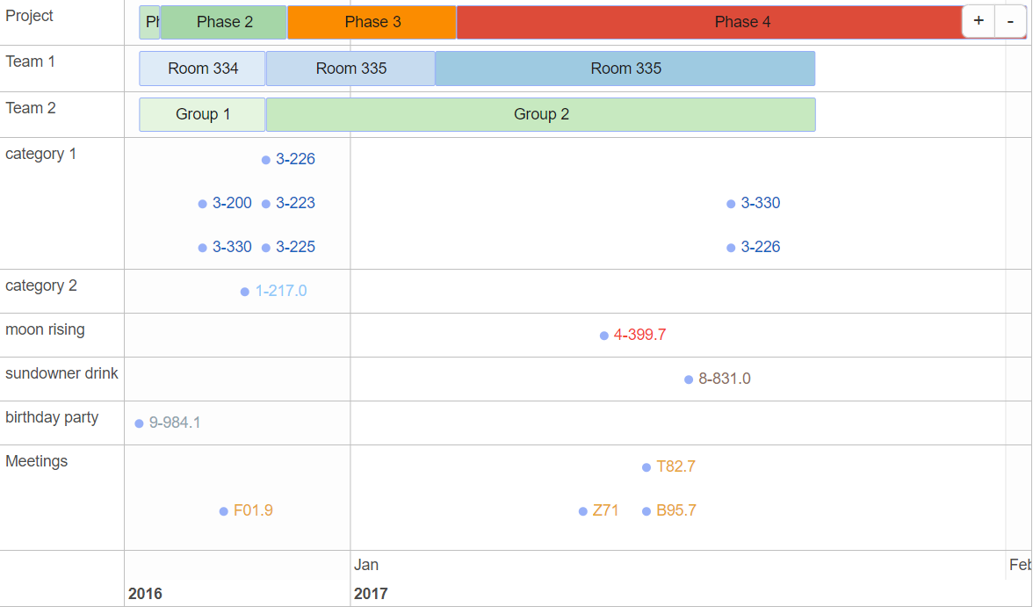
Task: Click the minus zoom-out button
Action: coord(1010,21)
